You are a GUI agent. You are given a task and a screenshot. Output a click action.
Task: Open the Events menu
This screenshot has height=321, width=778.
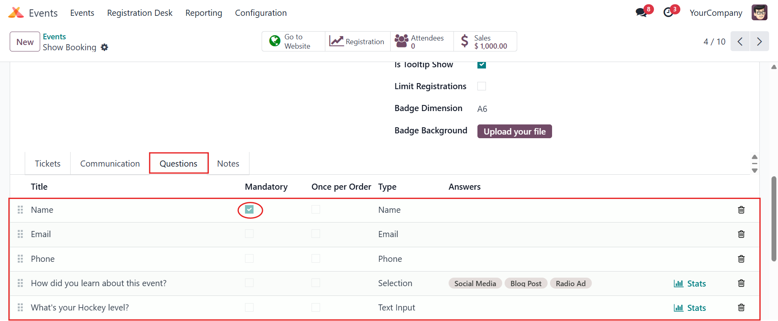[82, 13]
